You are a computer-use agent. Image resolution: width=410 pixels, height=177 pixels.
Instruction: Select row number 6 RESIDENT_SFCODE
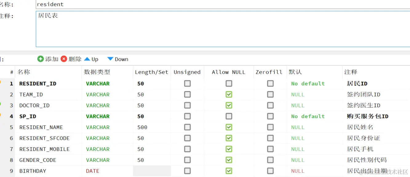point(11,138)
